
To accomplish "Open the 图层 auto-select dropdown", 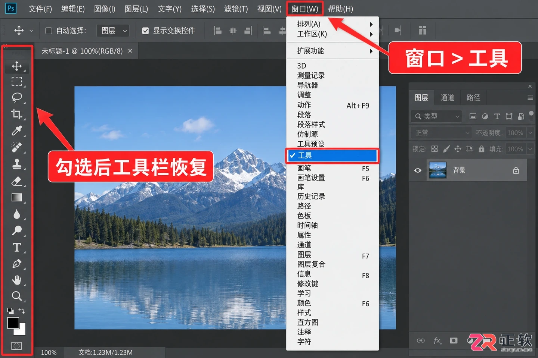I will pyautogui.click(x=113, y=31).
